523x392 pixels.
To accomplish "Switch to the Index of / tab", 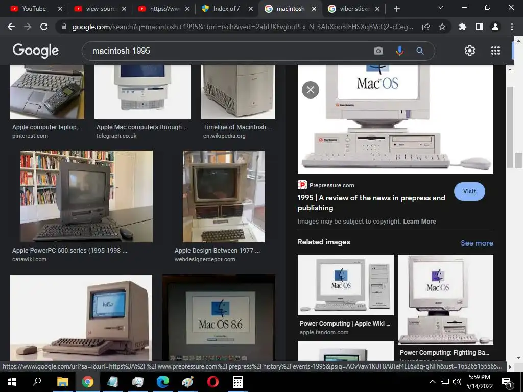I will (x=226, y=9).
